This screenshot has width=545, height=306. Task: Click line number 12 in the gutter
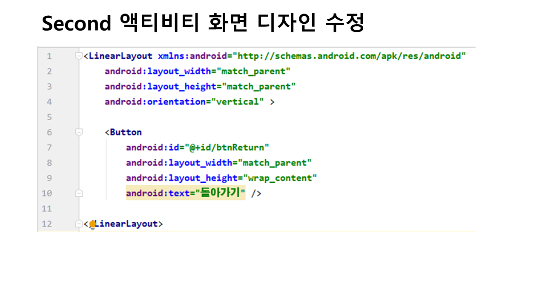(x=47, y=224)
